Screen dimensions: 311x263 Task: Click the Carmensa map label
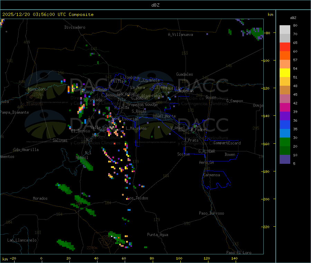point(211,175)
